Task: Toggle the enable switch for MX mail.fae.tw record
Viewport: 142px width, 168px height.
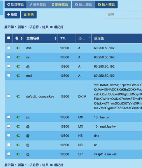Action: tap(18, 126)
